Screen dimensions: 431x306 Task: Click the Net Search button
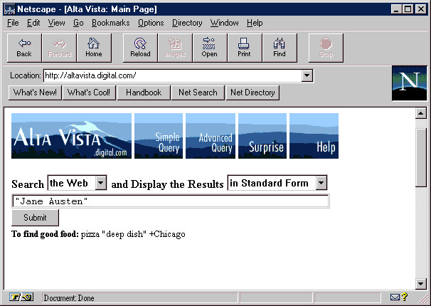[198, 93]
